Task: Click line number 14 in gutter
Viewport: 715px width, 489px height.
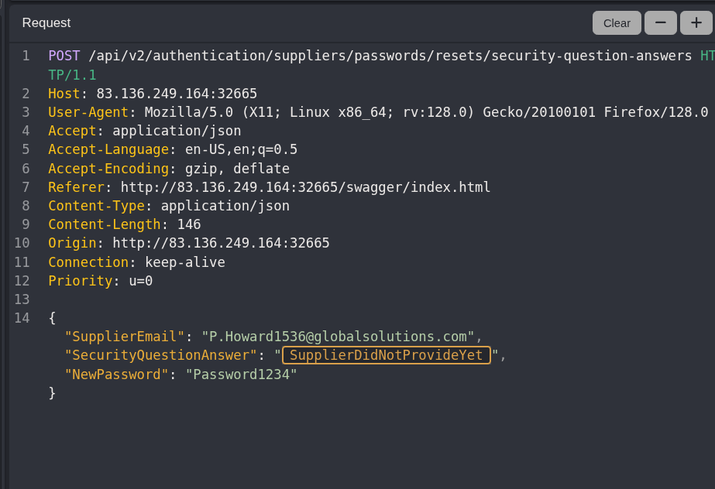Action: click(x=22, y=318)
